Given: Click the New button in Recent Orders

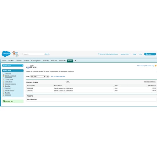Looking at the screenshot, I should [x=68, y=82].
